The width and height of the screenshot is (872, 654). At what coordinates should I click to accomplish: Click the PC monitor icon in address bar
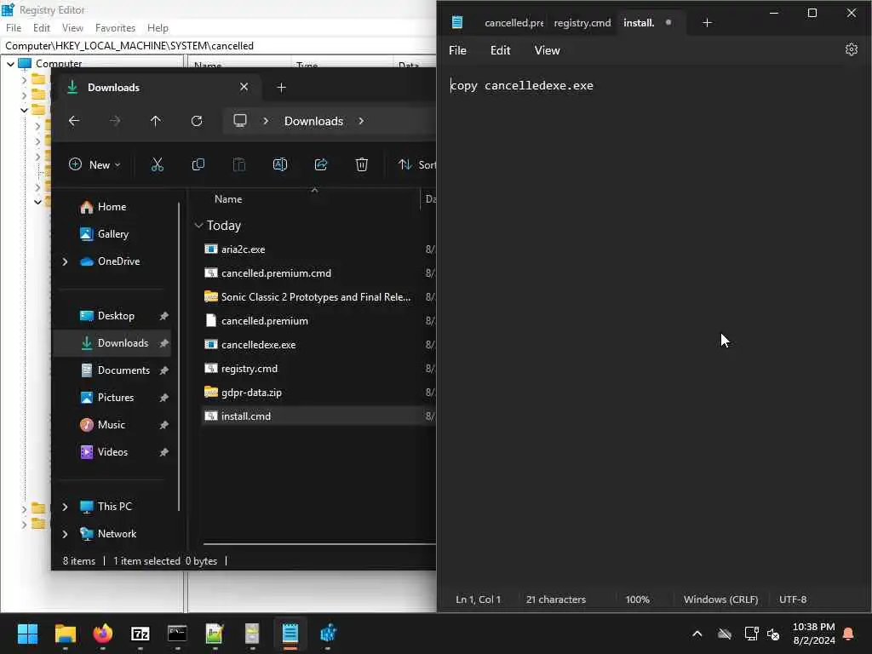(x=239, y=121)
